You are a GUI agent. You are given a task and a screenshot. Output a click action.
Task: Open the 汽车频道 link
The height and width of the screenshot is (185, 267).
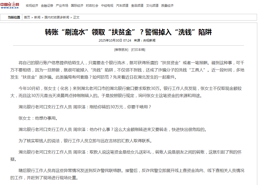[x=122, y=6]
